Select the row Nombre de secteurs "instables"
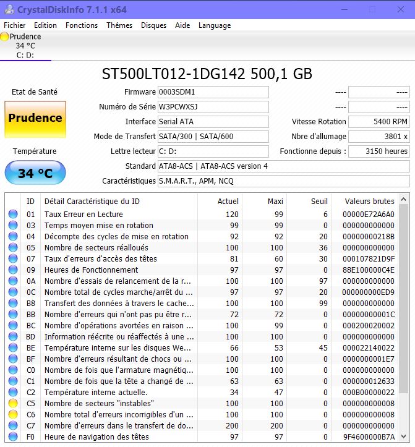 click(x=202, y=403)
